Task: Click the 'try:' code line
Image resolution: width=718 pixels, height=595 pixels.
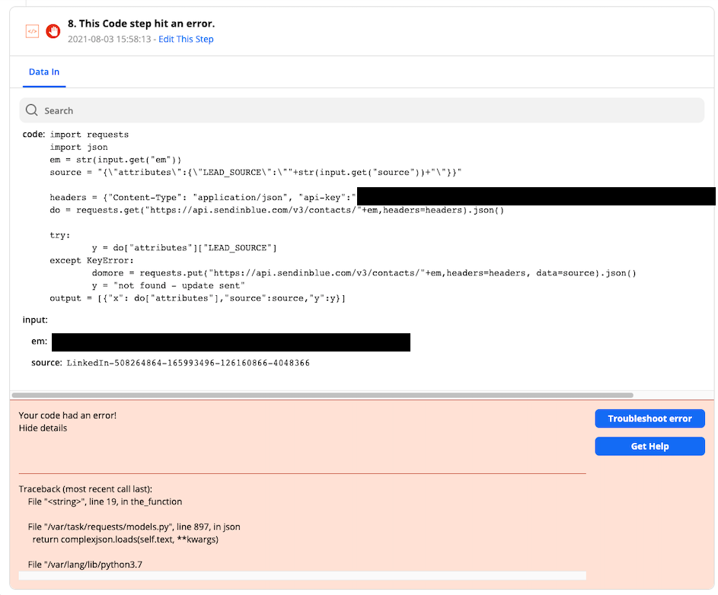Action: tap(60, 235)
